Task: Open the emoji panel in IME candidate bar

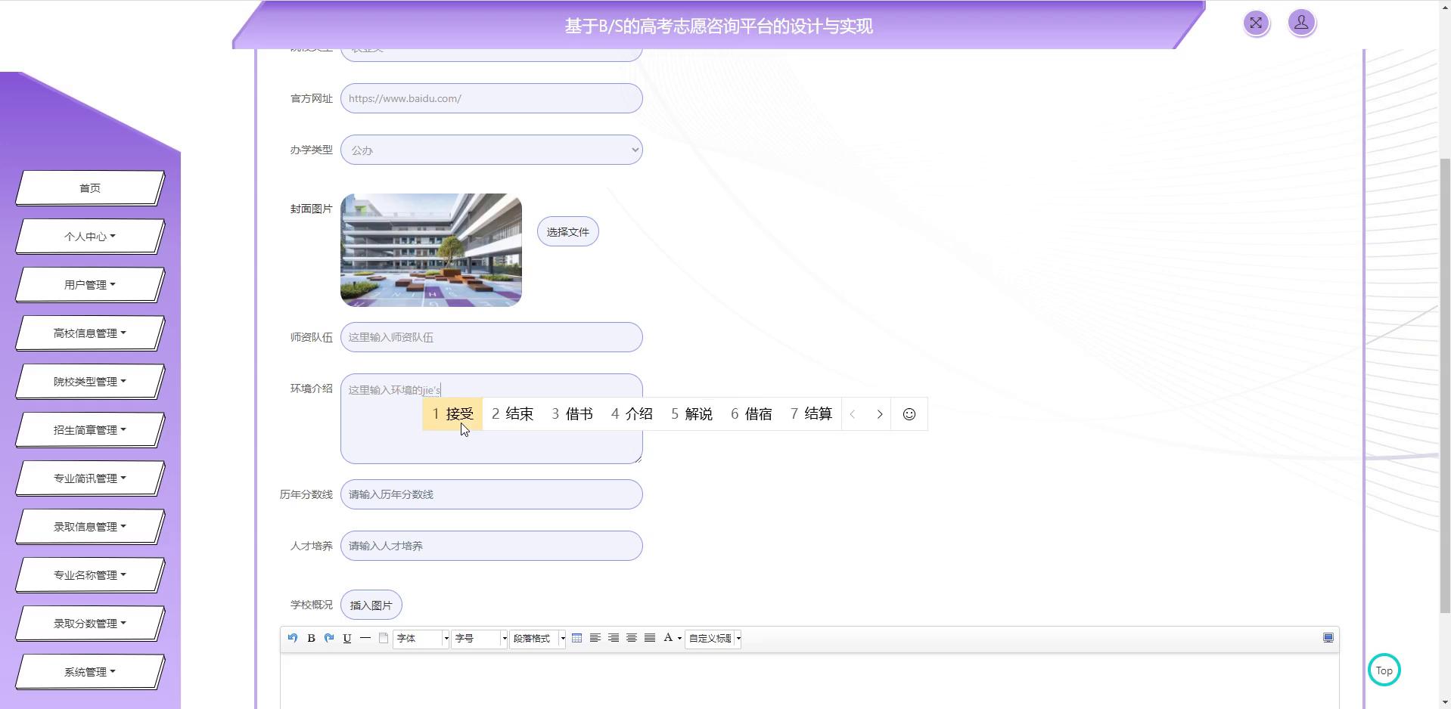Action: pyautogui.click(x=909, y=414)
